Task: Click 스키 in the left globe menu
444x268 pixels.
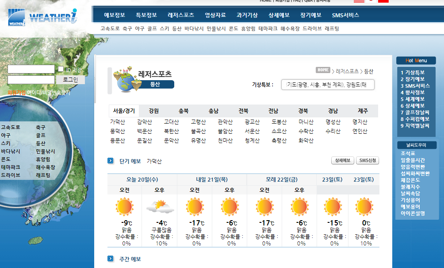Action: point(6,144)
